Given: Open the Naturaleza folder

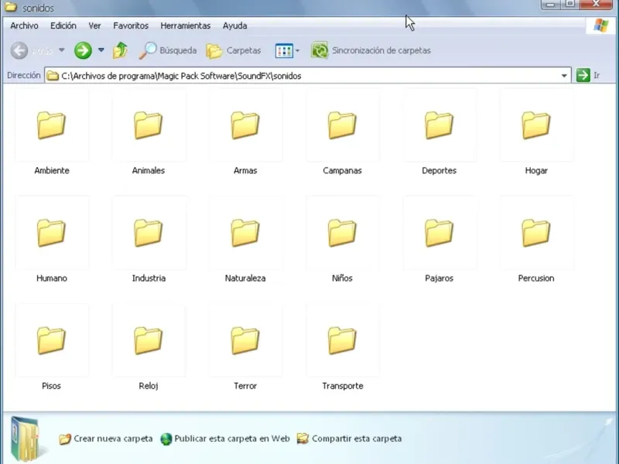Looking at the screenshot, I should [245, 233].
